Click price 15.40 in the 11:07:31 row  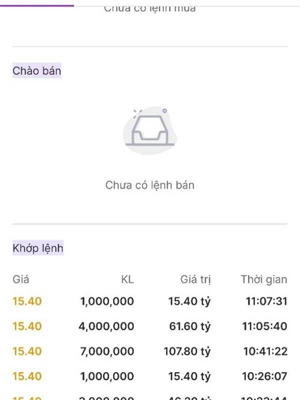click(27, 301)
